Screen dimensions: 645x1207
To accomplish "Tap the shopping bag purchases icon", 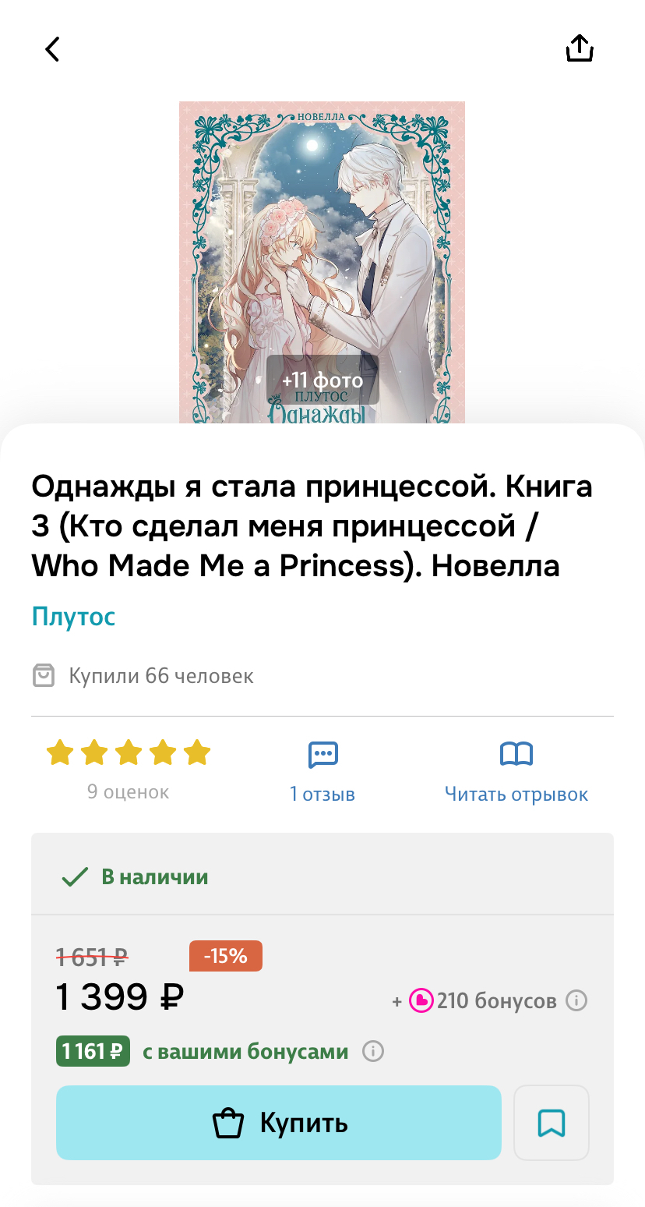I will pyautogui.click(x=44, y=675).
